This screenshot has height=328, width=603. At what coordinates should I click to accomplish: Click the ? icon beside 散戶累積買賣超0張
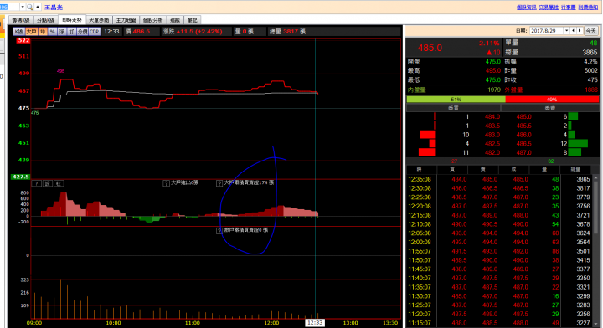click(219, 231)
